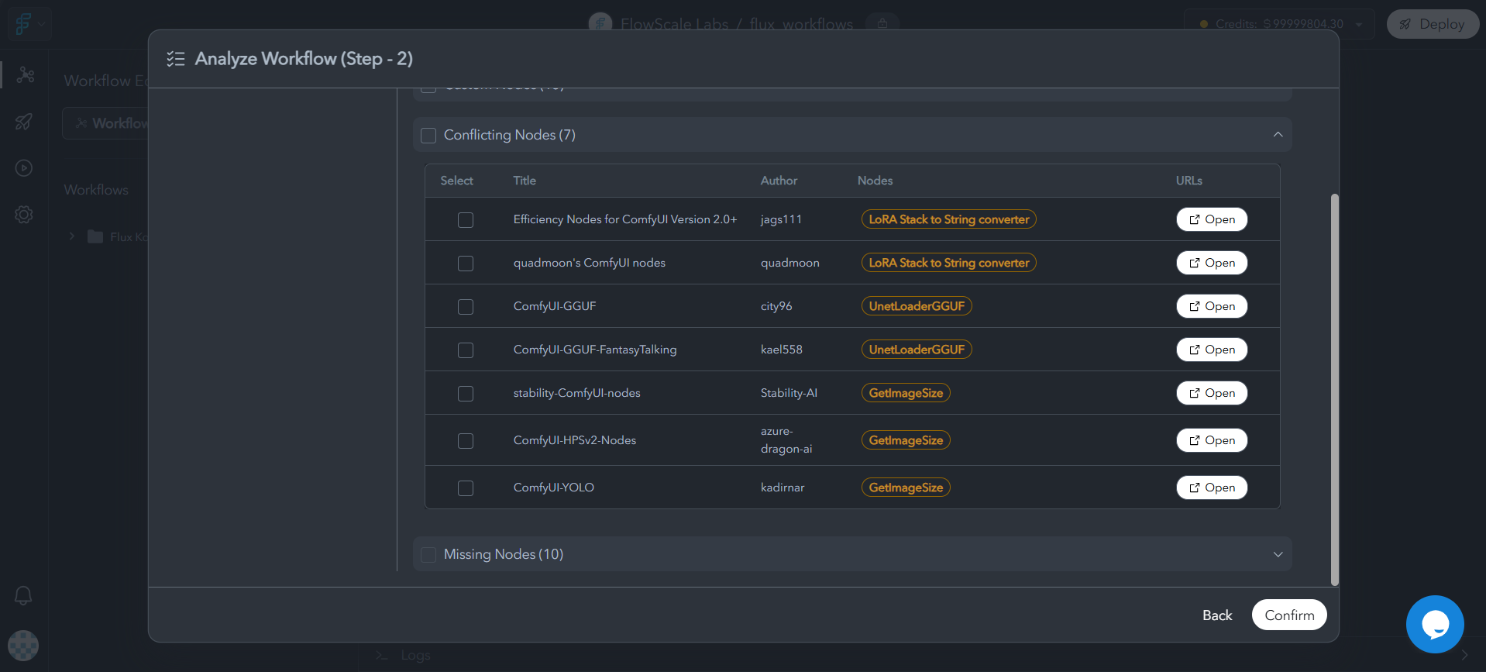The height and width of the screenshot is (672, 1486).
Task: Open the play runs icon in sidebar
Action: pos(24,168)
